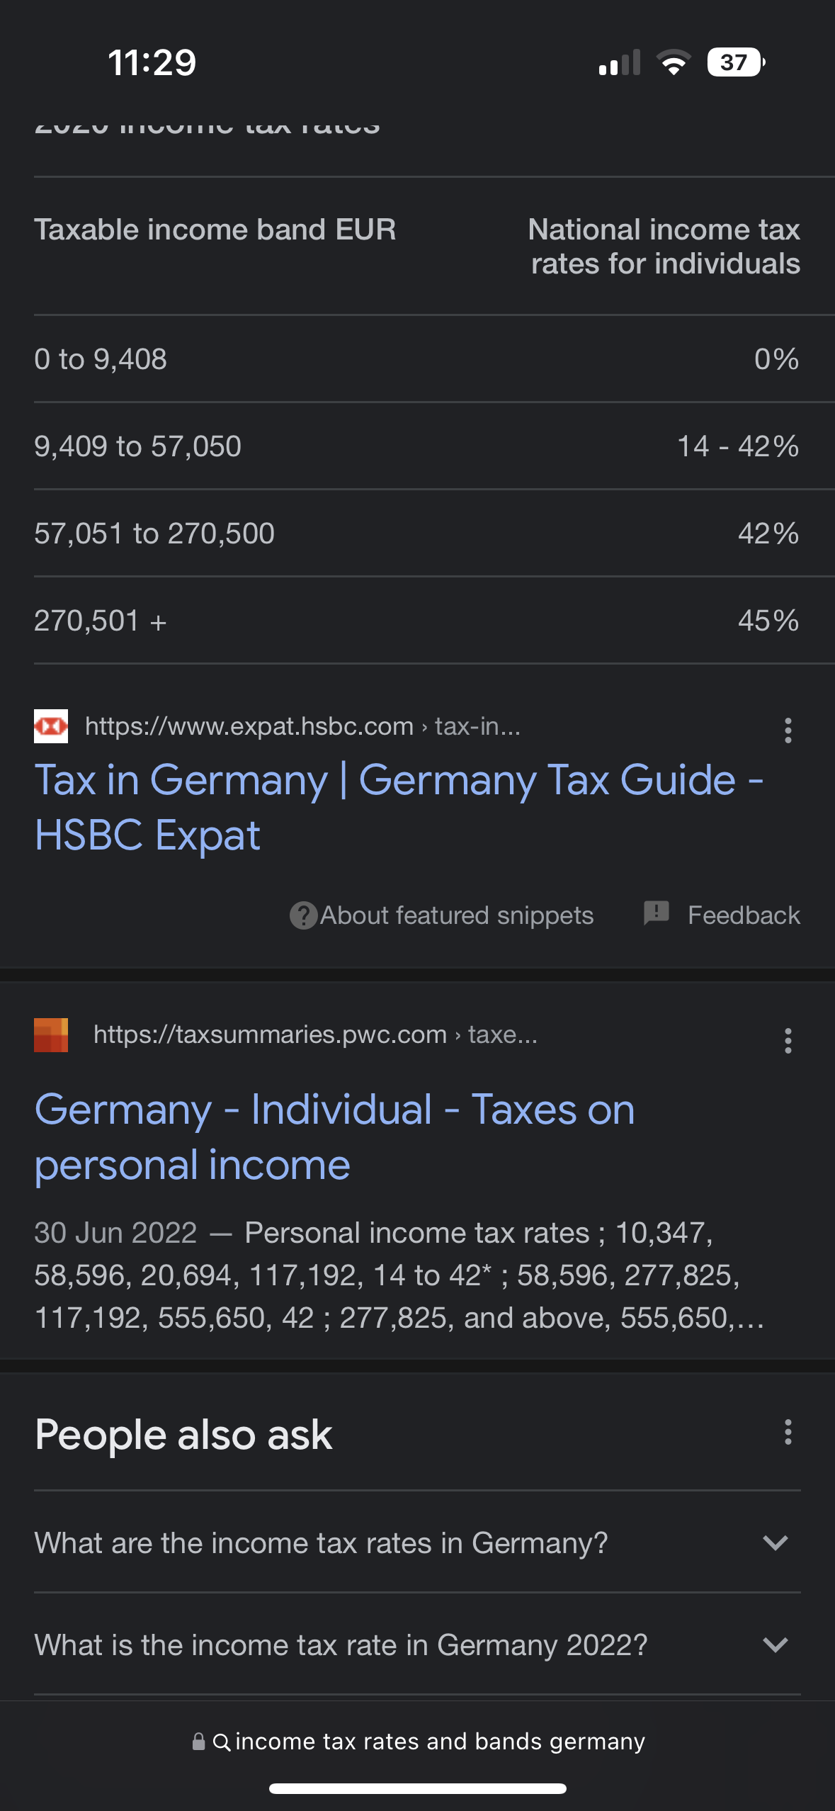The image size is (835, 1811).
Task: Tap the address bar search query text
Action: [x=440, y=1742]
